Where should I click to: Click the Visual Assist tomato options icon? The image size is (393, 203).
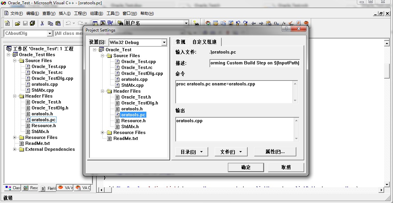(x=306, y=23)
